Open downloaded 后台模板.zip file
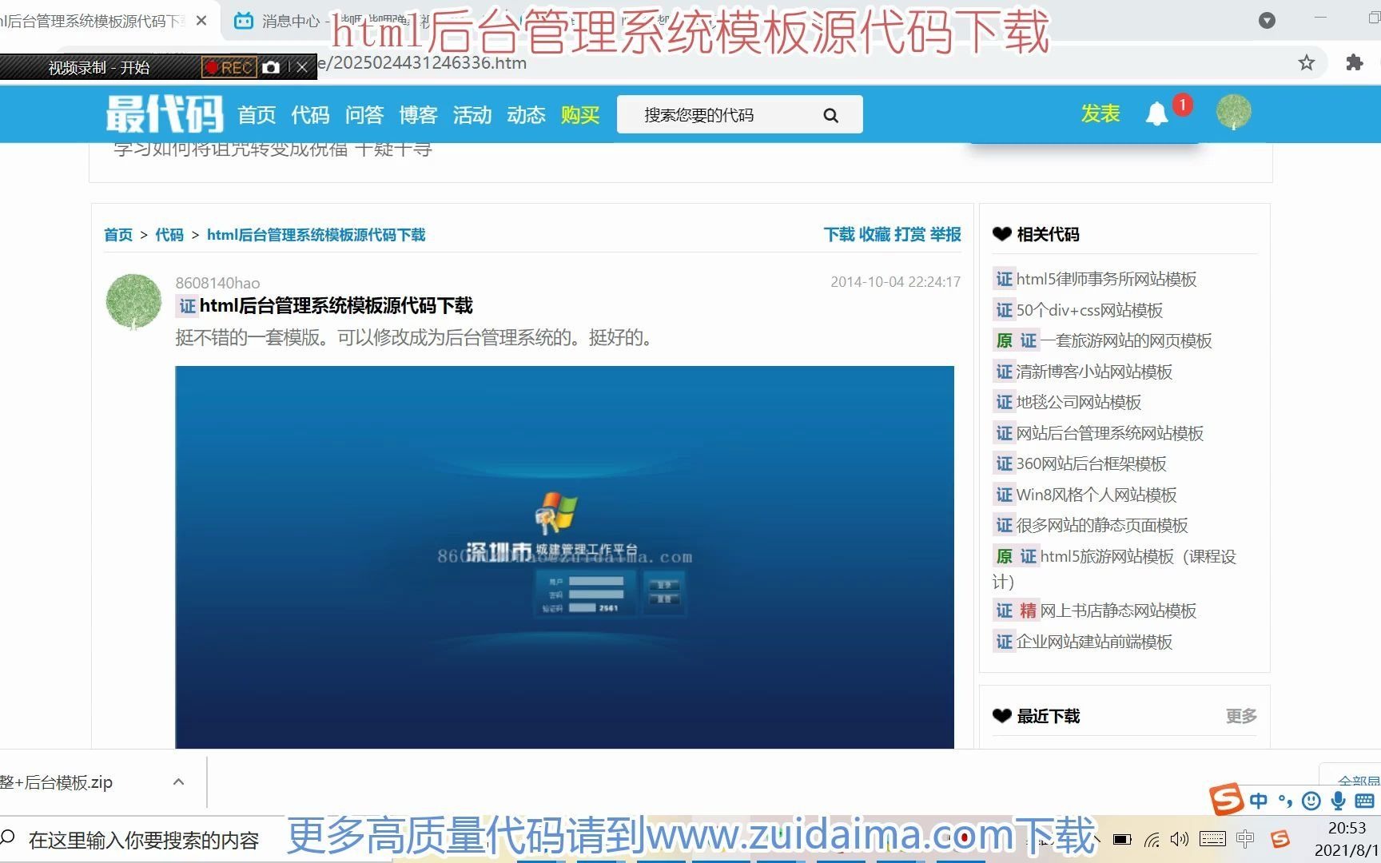Screen dimensions: 1381x863 pyautogui.click(x=57, y=782)
